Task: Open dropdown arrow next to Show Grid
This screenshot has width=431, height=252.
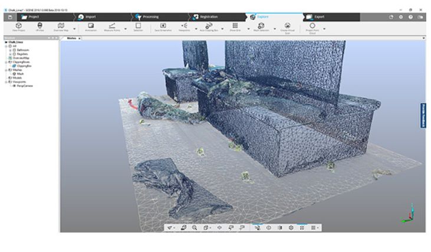Action: [x=248, y=28]
